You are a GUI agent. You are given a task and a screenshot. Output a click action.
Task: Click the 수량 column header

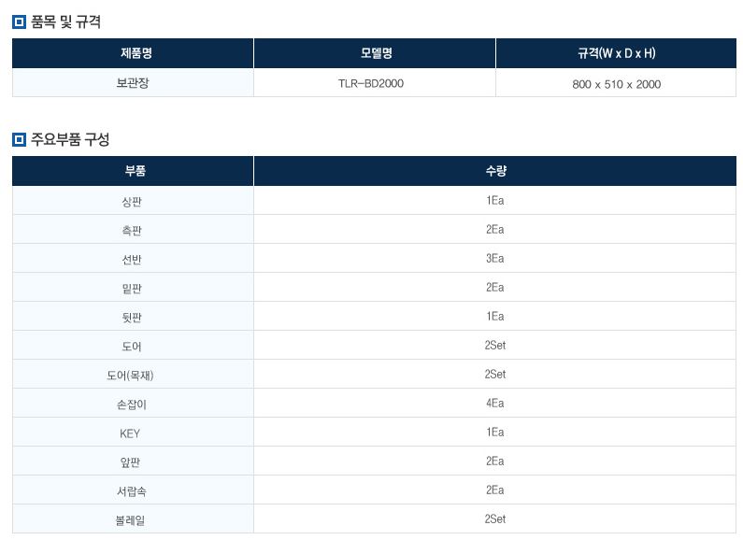(x=494, y=171)
